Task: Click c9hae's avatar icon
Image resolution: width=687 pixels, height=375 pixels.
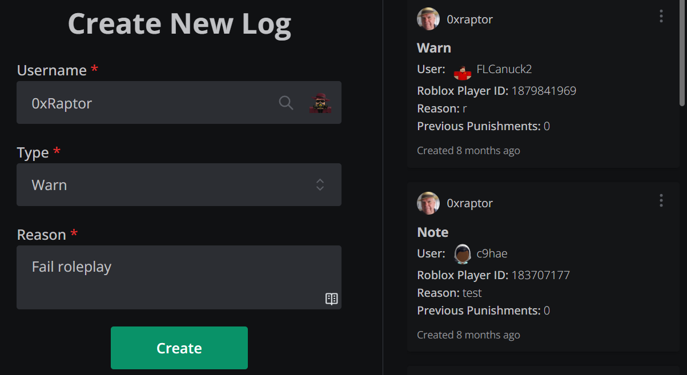Action: (x=462, y=253)
